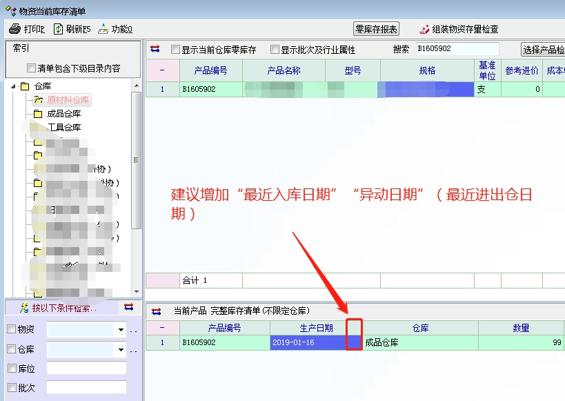Click the warehouse tree vertical scrollbar
This screenshot has height=401, width=565.
coord(136,160)
